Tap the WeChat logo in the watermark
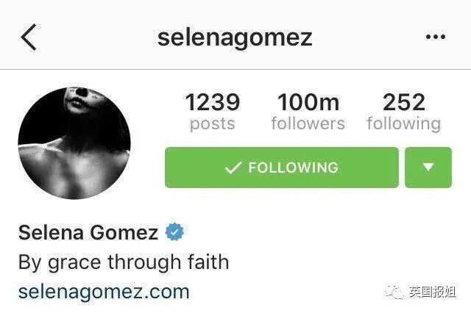This screenshot has width=471, height=313. tap(394, 292)
